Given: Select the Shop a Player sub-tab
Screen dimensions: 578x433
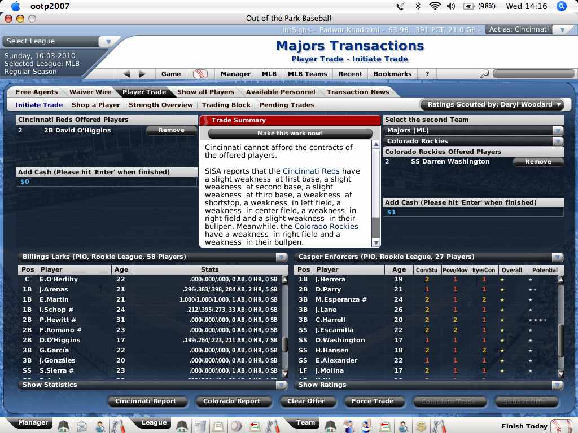Looking at the screenshot, I should click(96, 105).
